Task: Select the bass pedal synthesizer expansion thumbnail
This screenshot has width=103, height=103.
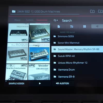Action: [x=16, y=72]
